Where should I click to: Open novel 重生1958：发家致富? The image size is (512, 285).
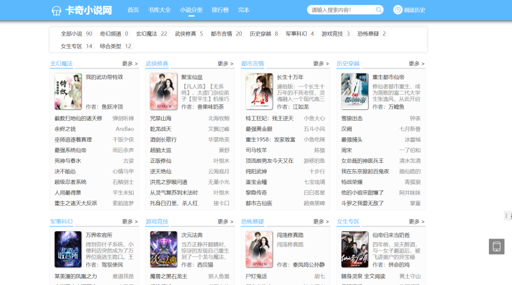pyautogui.click(x=270, y=139)
